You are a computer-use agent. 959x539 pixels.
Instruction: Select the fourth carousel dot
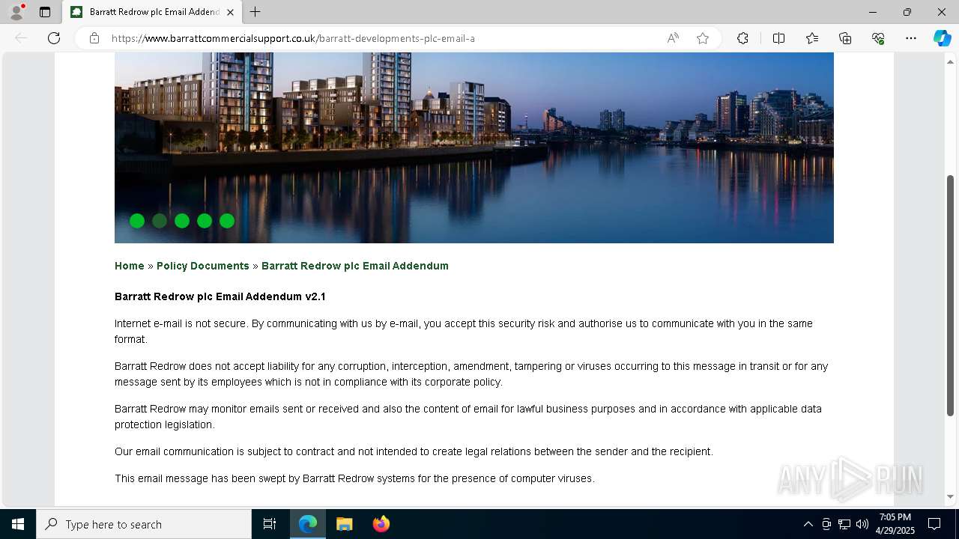[x=205, y=221]
